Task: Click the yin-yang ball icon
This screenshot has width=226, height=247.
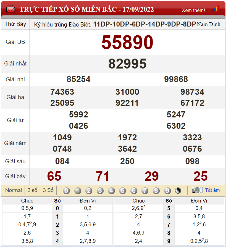Action: [x=178, y=191]
